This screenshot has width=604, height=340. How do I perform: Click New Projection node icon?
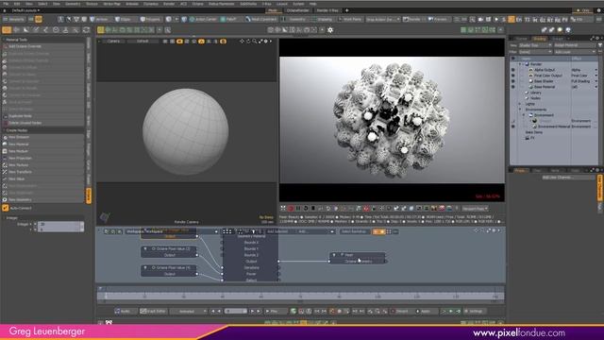tap(5, 158)
